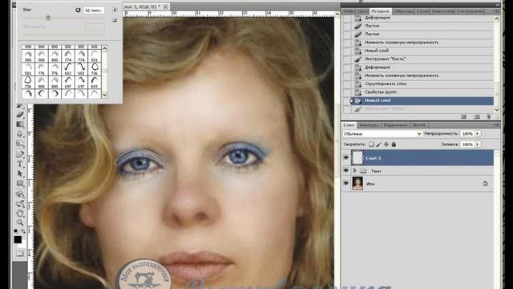
Task: Select the Dodge tool
Action: [20, 143]
